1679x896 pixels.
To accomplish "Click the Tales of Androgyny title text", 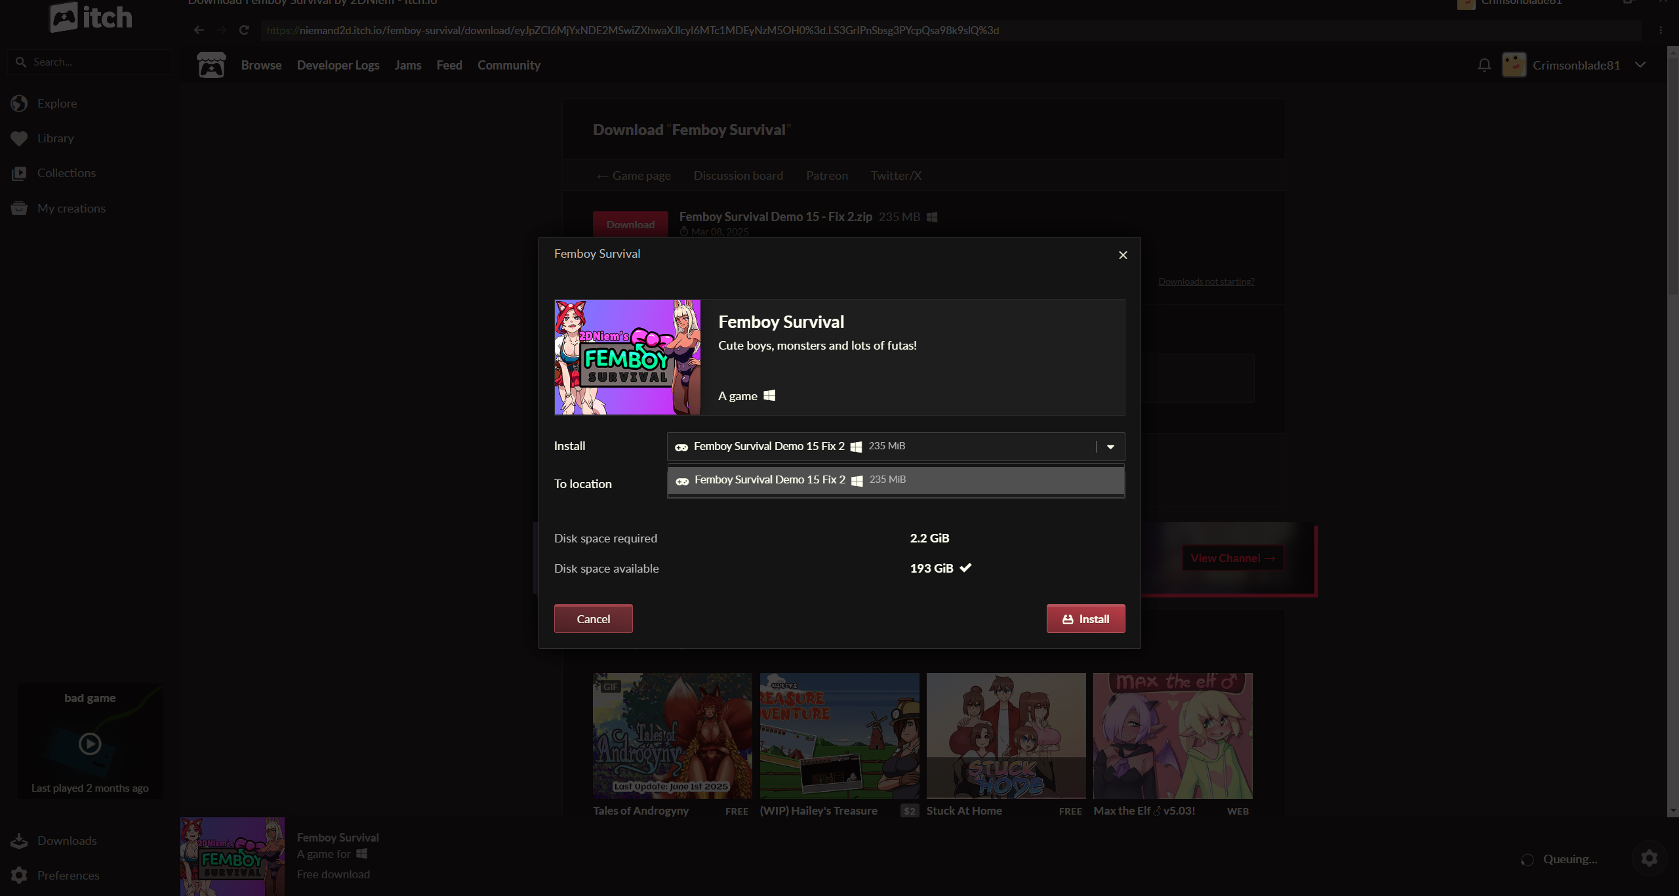I will pos(641,811).
